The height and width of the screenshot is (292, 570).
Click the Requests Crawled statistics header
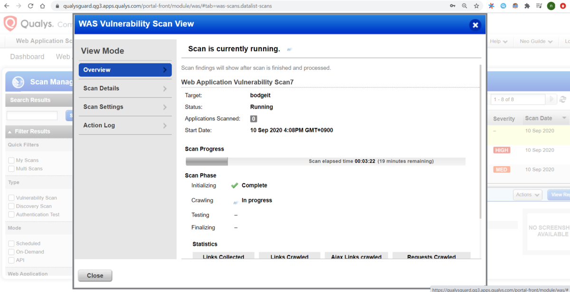[431, 256]
